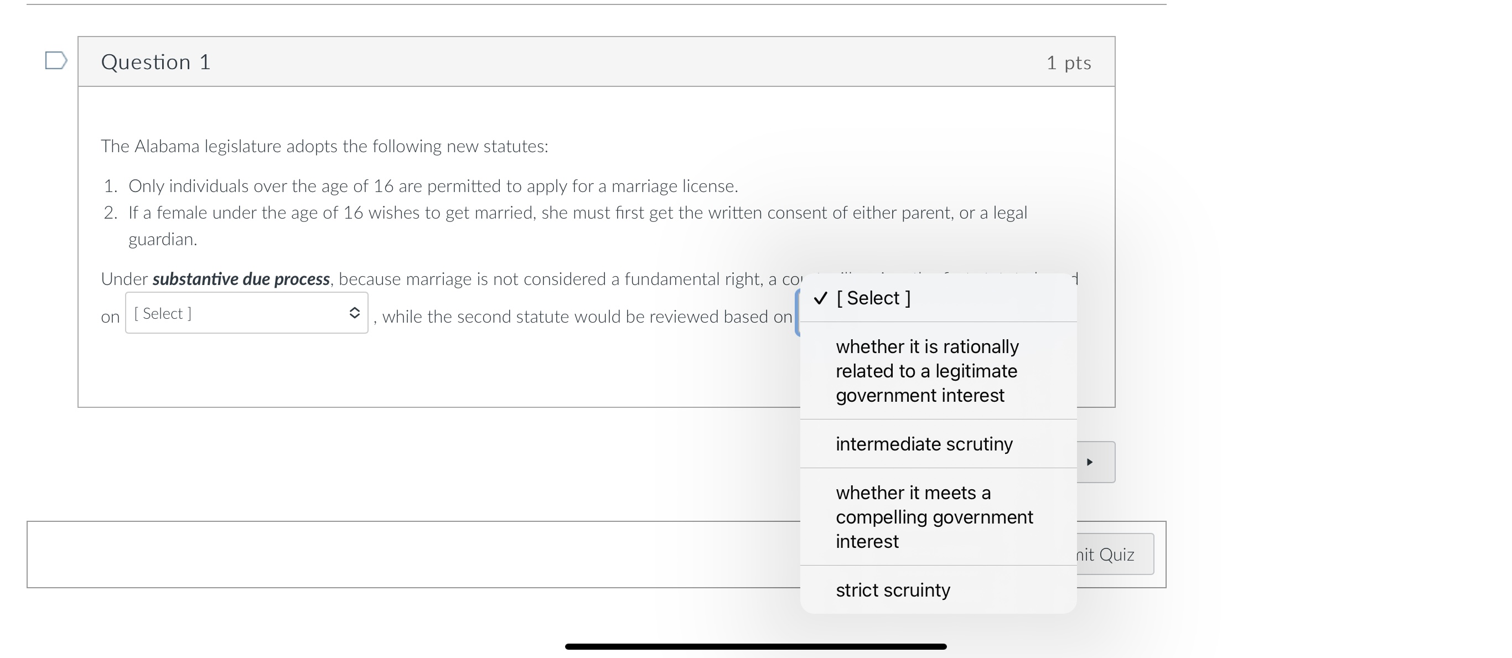This screenshot has height=658, width=1512.
Task: Choose the strict scruinty option
Action: [x=893, y=590]
